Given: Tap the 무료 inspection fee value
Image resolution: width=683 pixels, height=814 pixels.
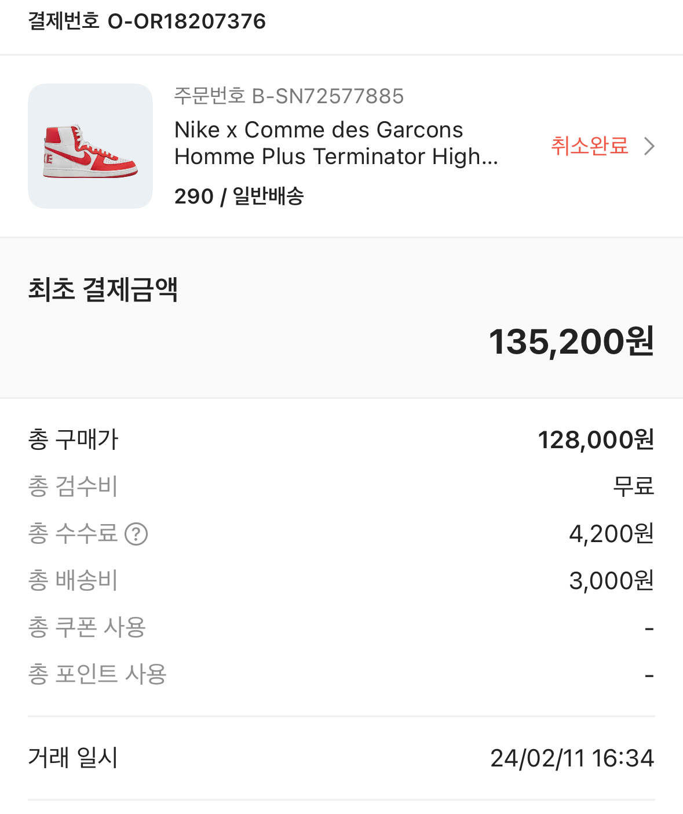Looking at the screenshot, I should point(634,486).
